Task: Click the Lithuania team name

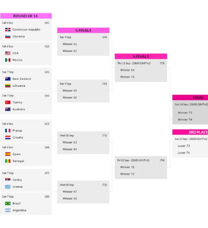Action: (19, 86)
